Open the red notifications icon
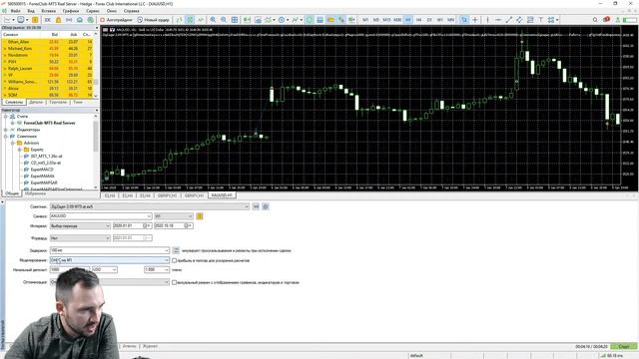This screenshot has width=639, height=359. 606,20
